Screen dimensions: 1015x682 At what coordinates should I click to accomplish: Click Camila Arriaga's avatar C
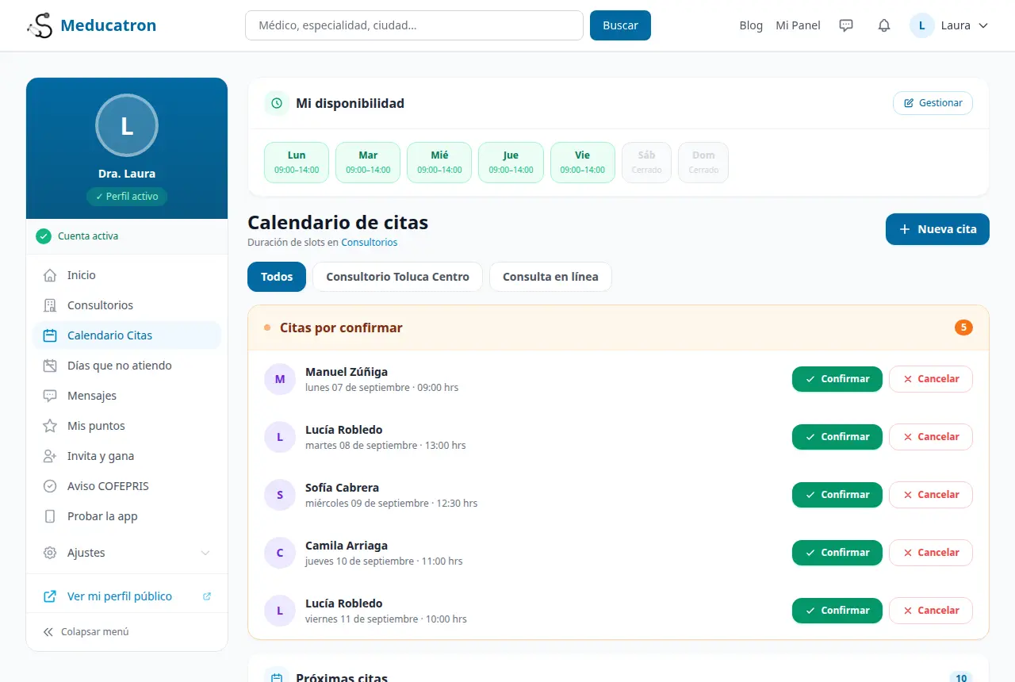click(280, 553)
